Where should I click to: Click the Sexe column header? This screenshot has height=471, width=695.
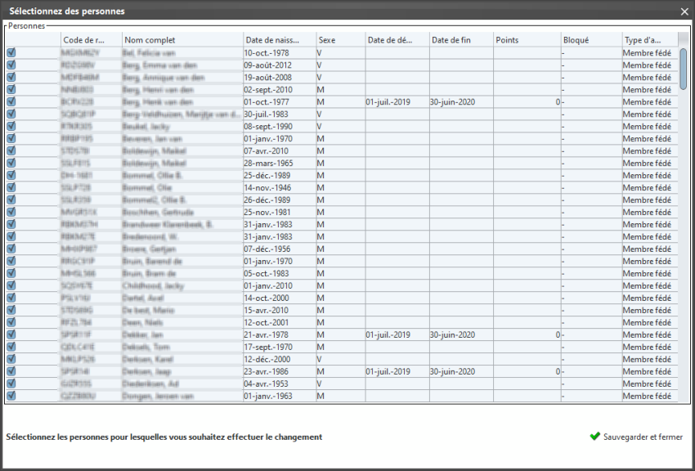click(x=341, y=40)
